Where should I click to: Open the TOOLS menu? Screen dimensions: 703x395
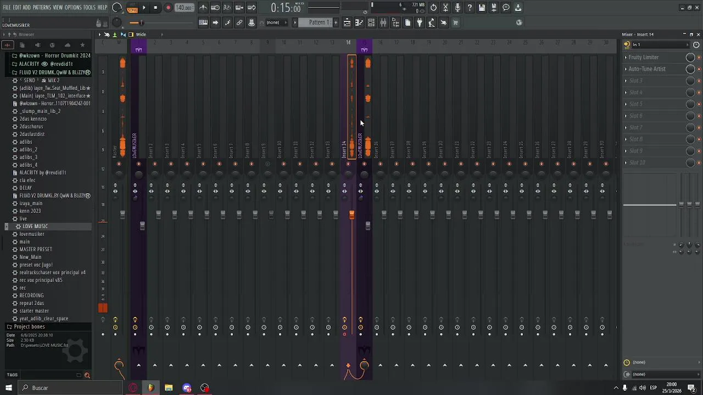pyautogui.click(x=90, y=8)
